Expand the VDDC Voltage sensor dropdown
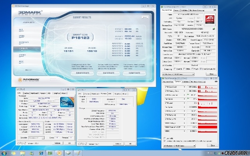Viewport: 250px width, 156px height. (x=184, y=123)
